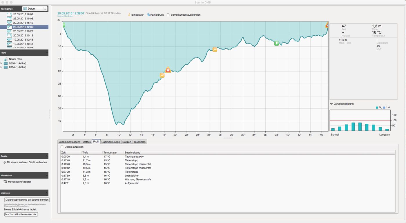
Task: Open MovescountRegister in the sidebar
Action: coord(19,182)
